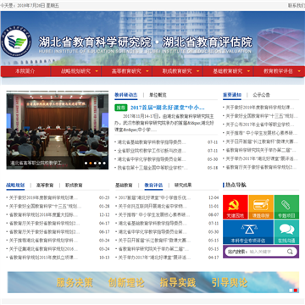Open the 专题项目 paperclip tile
Image resolution: width=305 pixels, height=305 pixels.
[286, 207]
